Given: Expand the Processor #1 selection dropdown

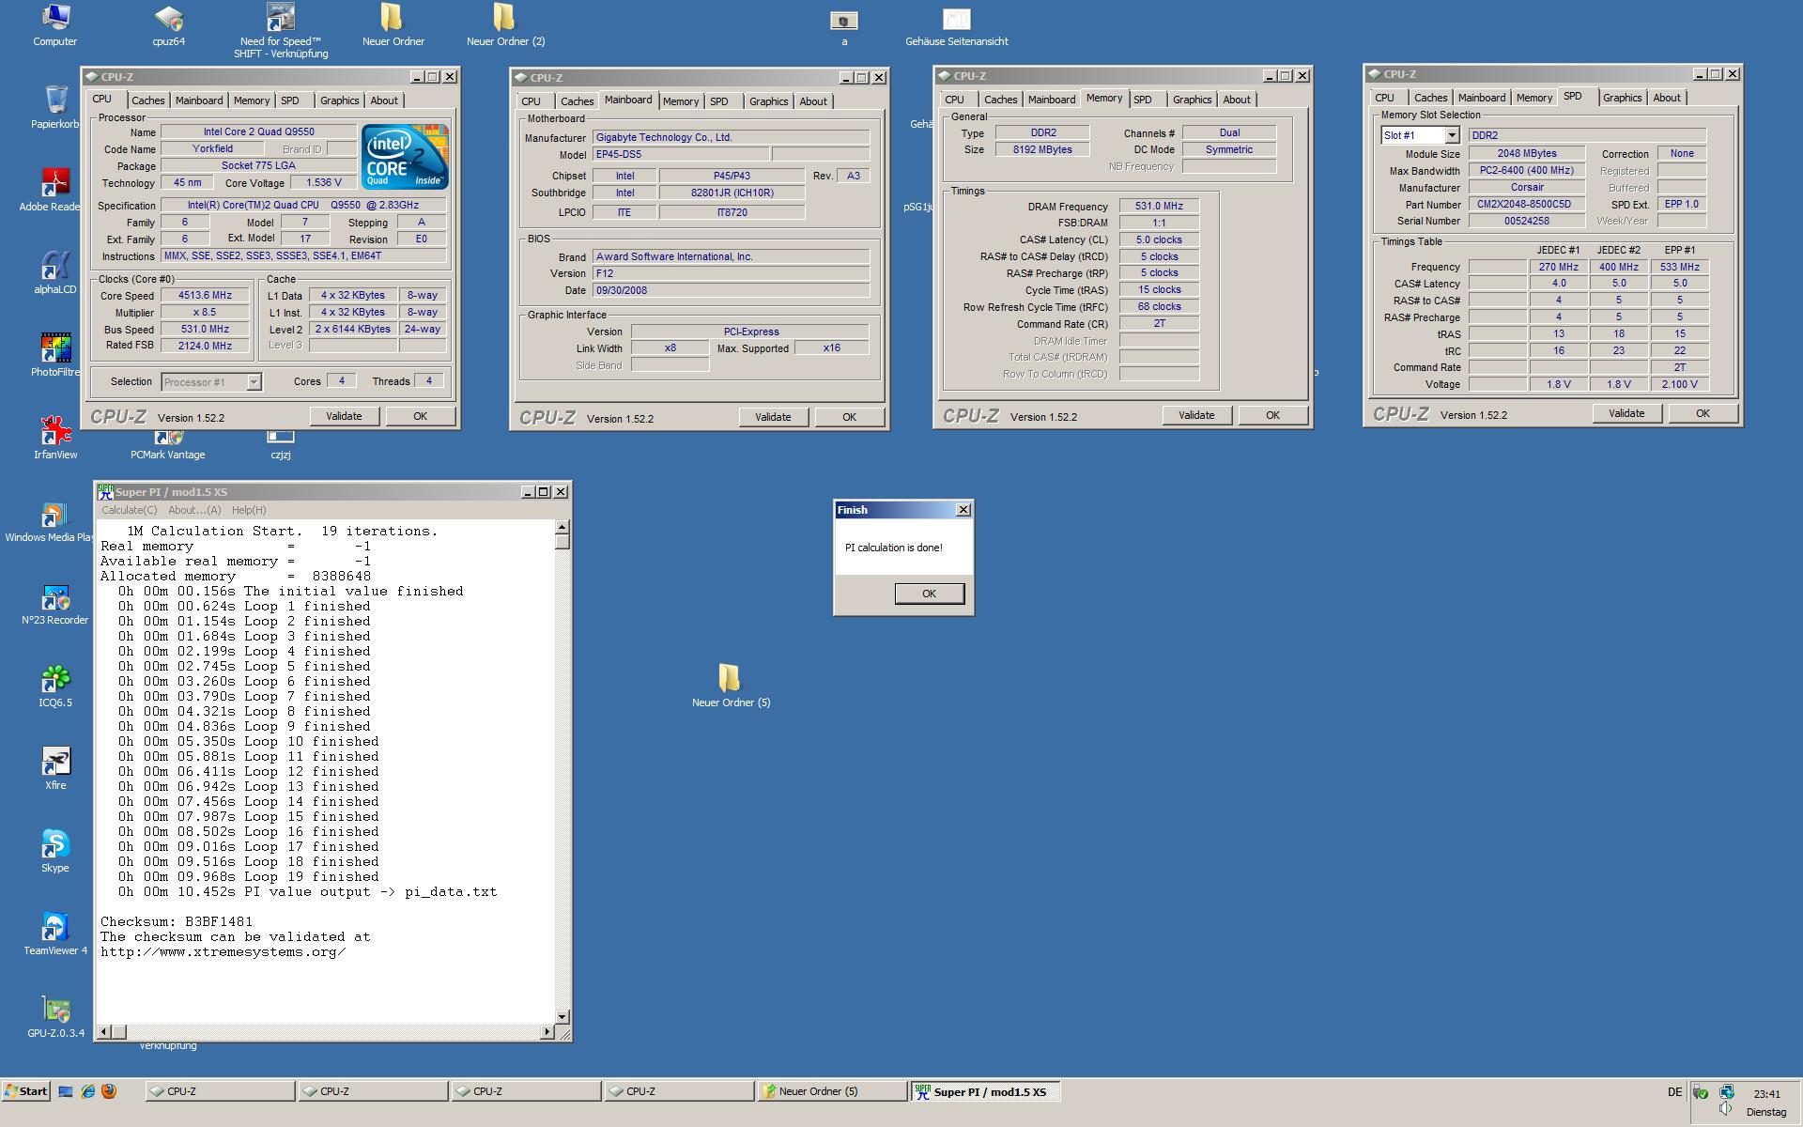Looking at the screenshot, I should (x=254, y=382).
